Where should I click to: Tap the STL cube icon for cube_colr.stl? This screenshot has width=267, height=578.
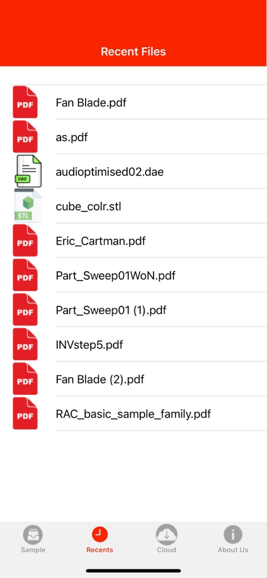pyautogui.click(x=28, y=206)
